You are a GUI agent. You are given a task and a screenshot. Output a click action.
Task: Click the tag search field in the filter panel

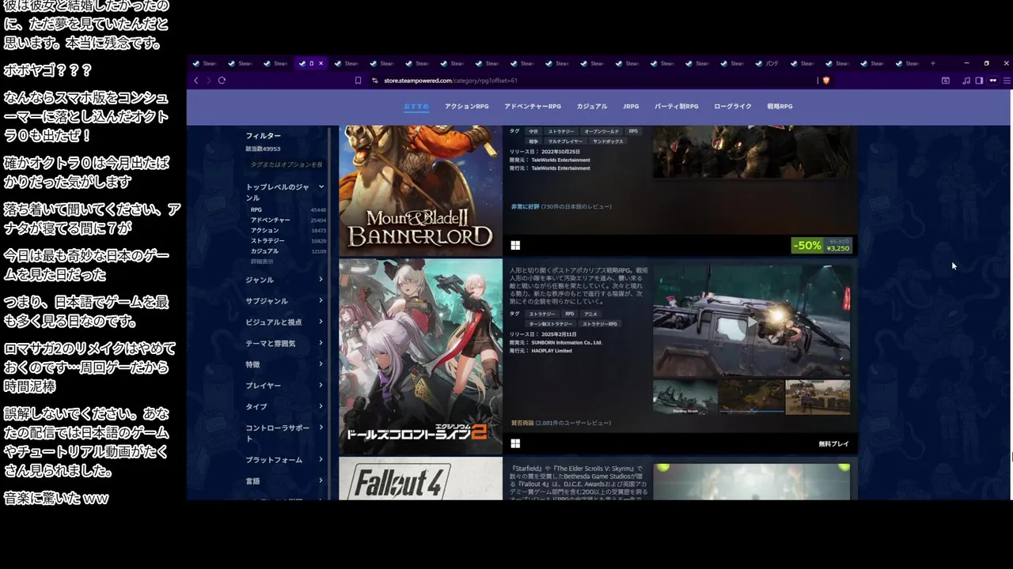[x=286, y=164]
